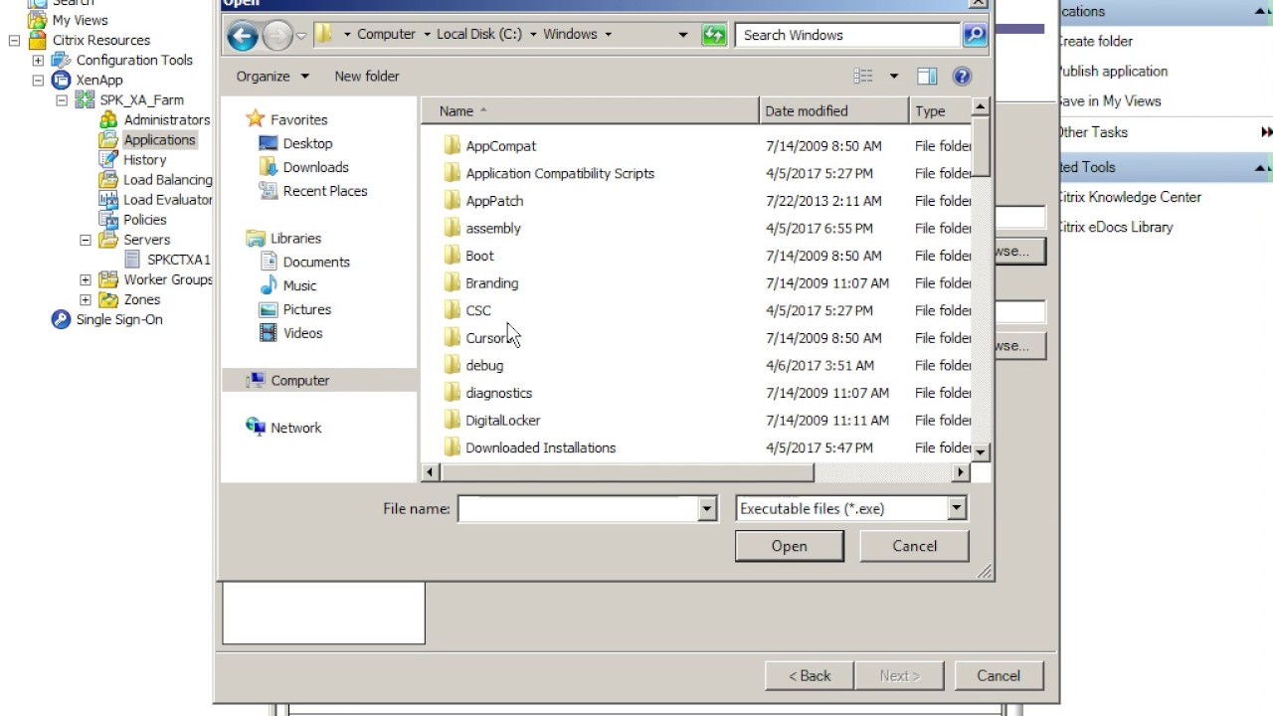Click Cancel in the Open dialog
Viewport: 1273px width, 716px height.
click(x=915, y=546)
